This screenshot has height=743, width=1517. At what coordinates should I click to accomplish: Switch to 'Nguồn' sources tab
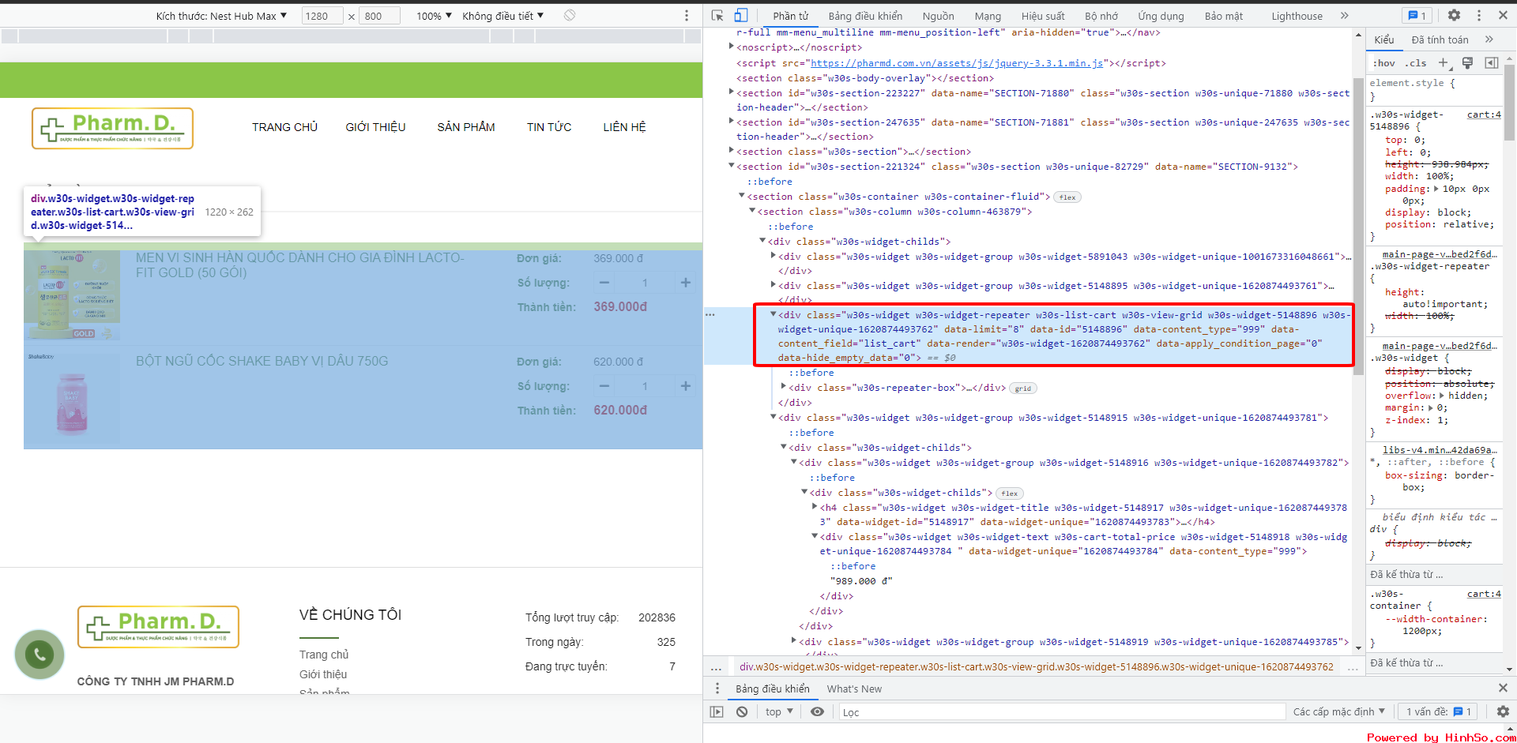pyautogui.click(x=938, y=16)
